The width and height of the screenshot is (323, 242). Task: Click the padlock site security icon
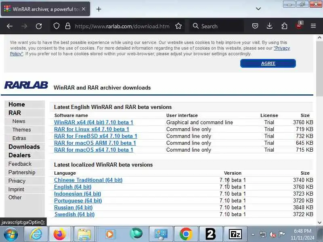tap(68, 26)
